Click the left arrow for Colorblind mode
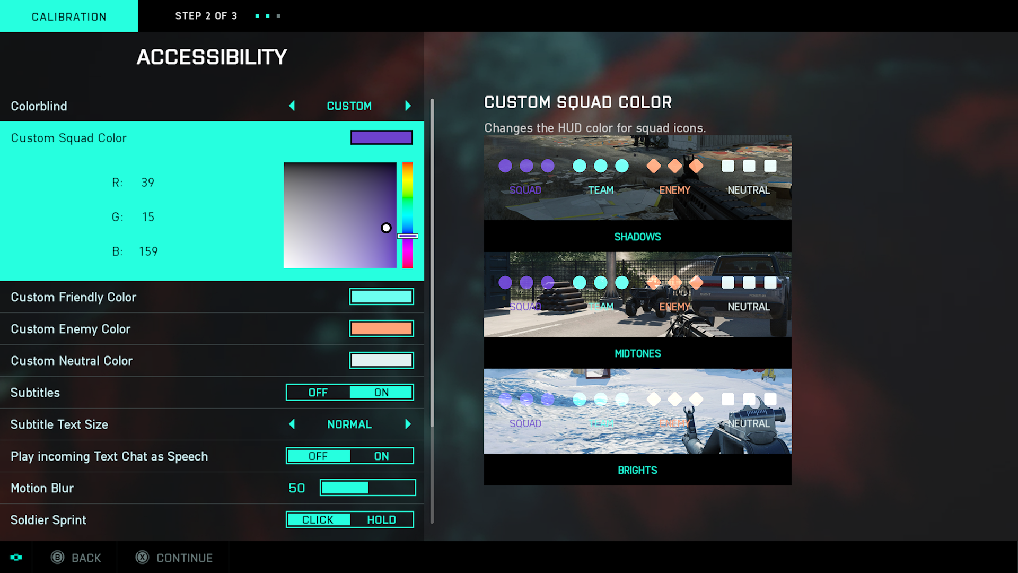 pyautogui.click(x=291, y=106)
